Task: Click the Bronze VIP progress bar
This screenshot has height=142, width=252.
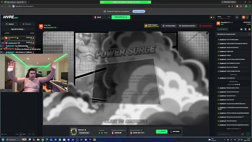Action: tap(224, 18)
